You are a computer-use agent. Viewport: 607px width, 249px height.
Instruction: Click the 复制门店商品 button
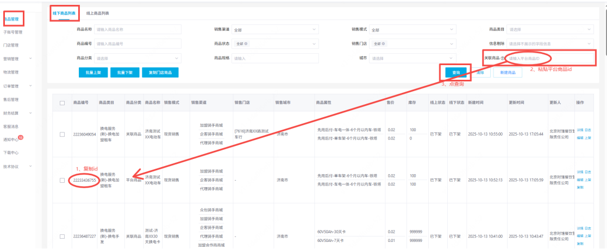coord(160,72)
